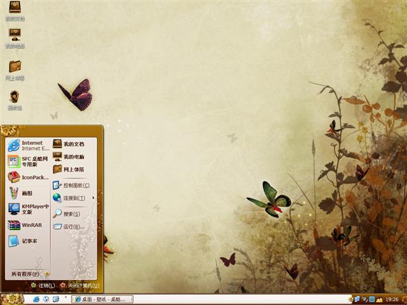Launch KMPlayer中文版 from the start menu
The image size is (407, 305).
pyautogui.click(x=28, y=209)
